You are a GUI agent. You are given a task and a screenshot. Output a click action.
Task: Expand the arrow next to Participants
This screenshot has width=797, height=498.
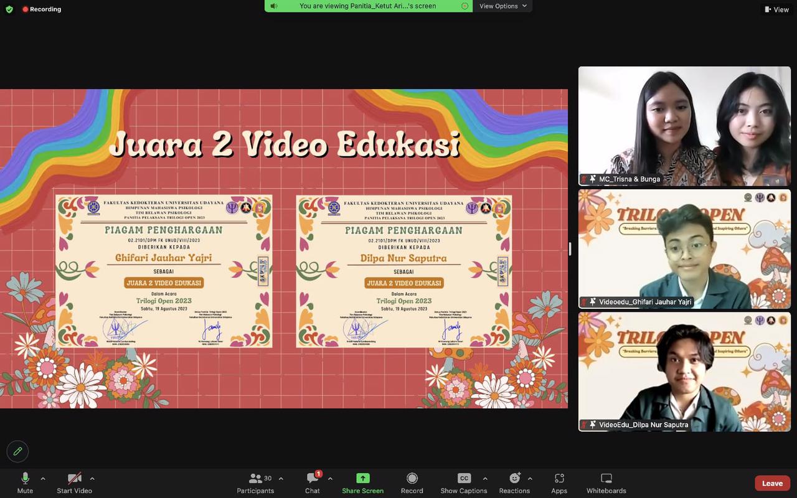[x=281, y=479]
